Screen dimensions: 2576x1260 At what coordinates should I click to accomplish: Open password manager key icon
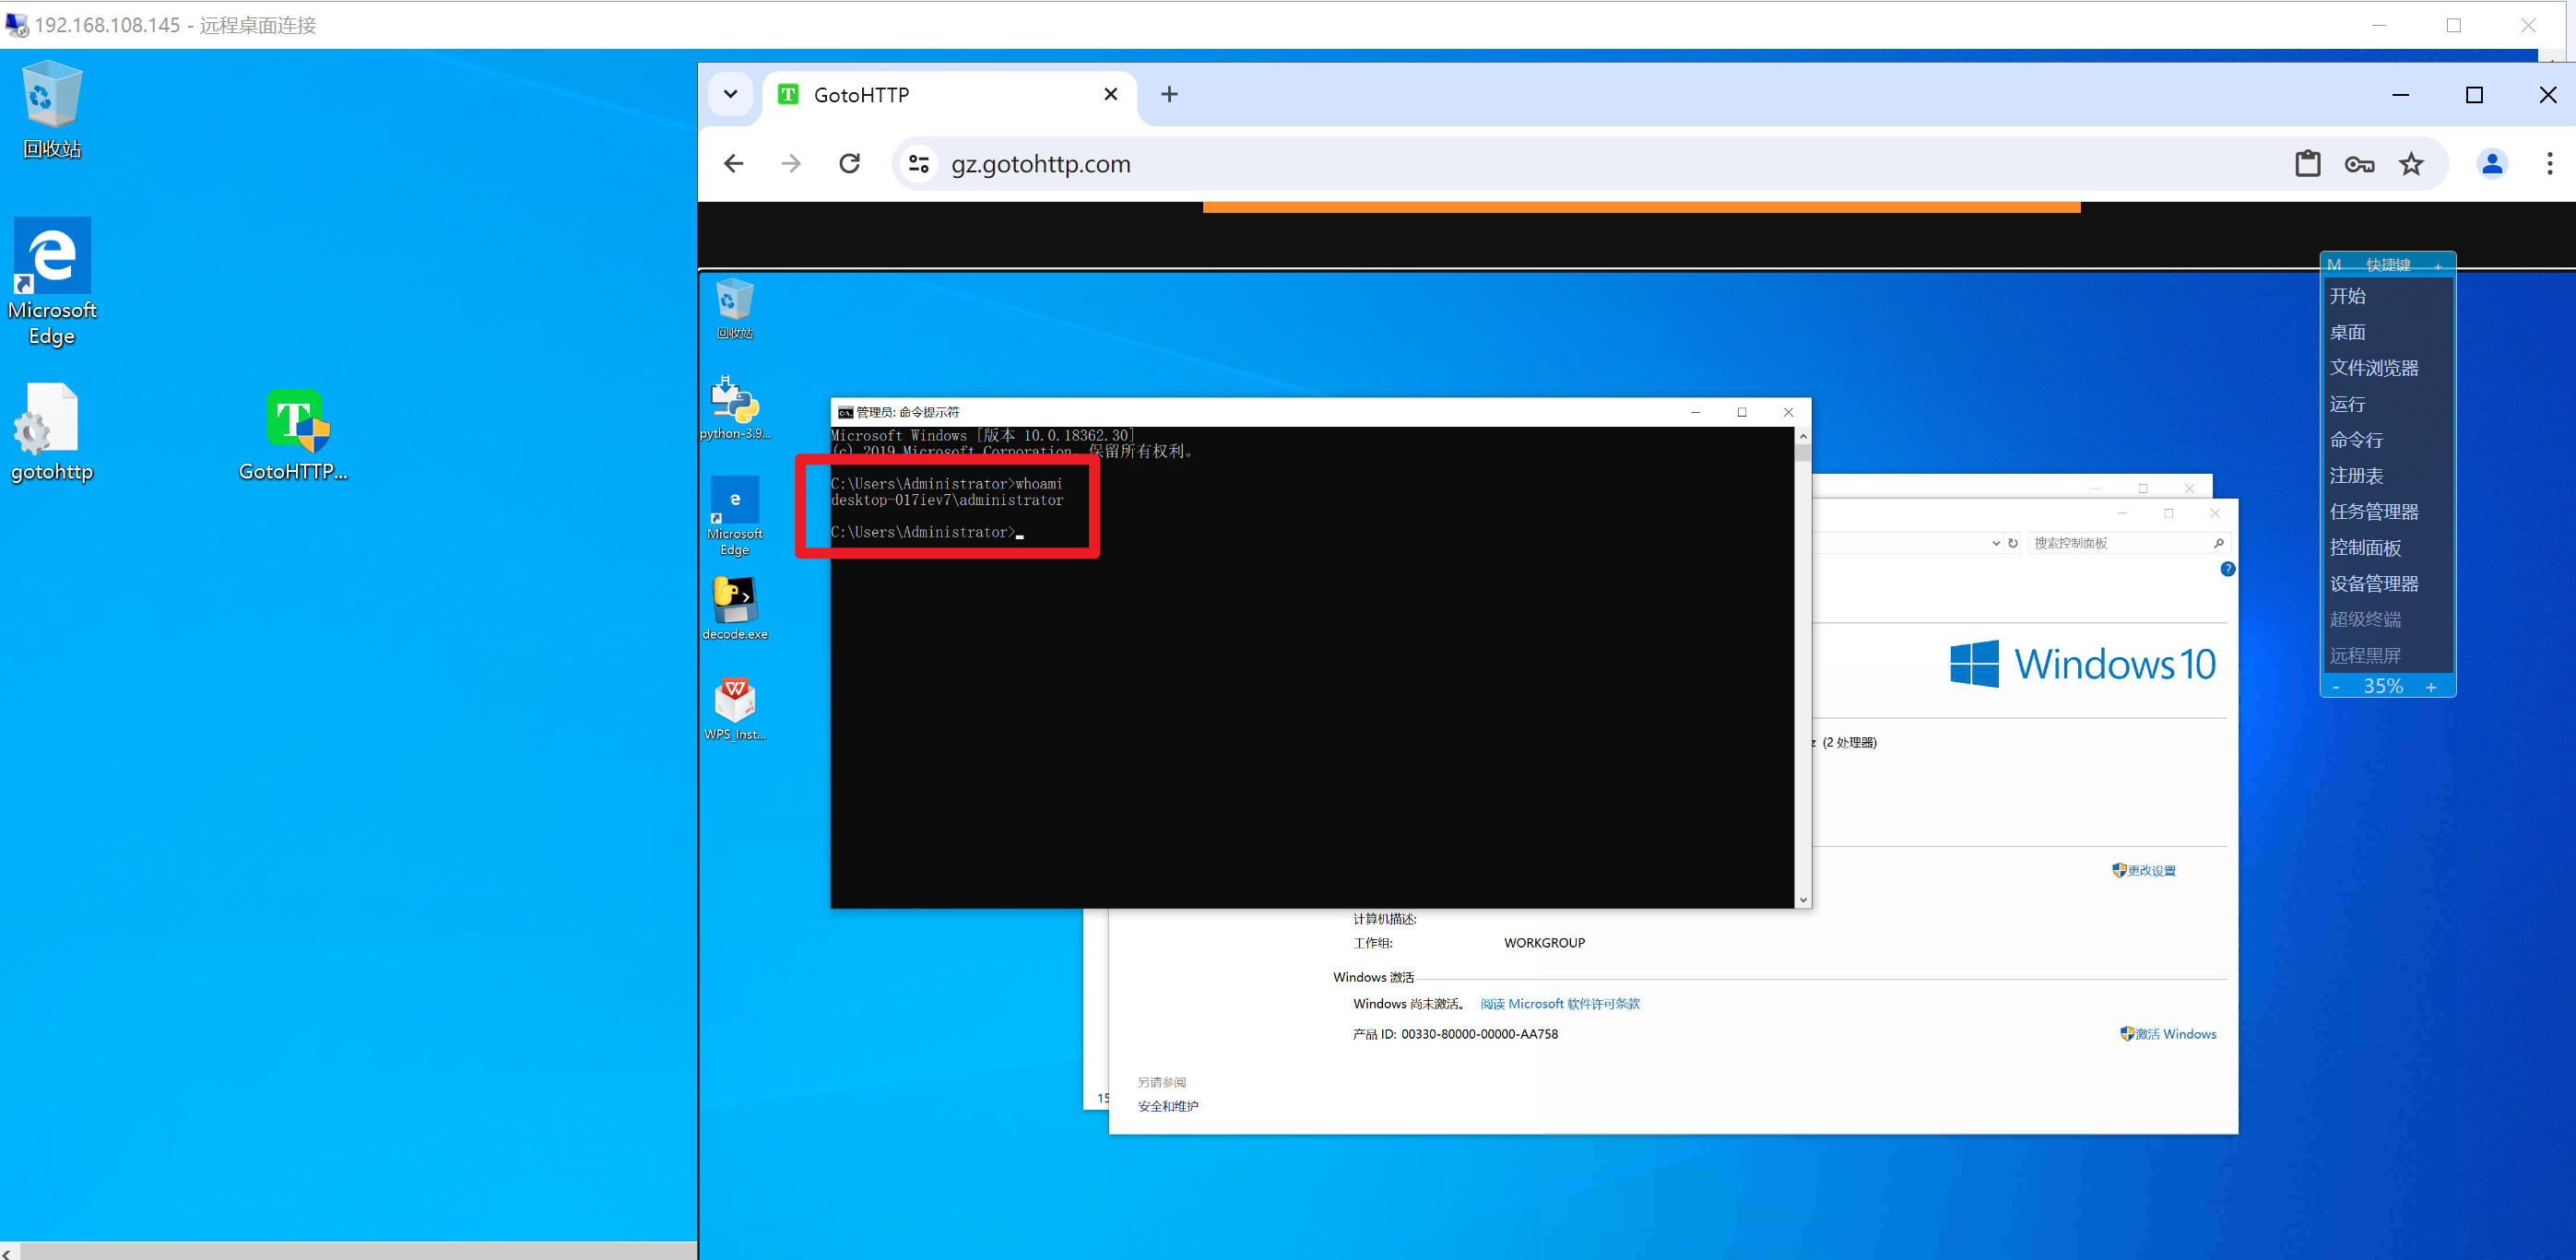point(2359,164)
